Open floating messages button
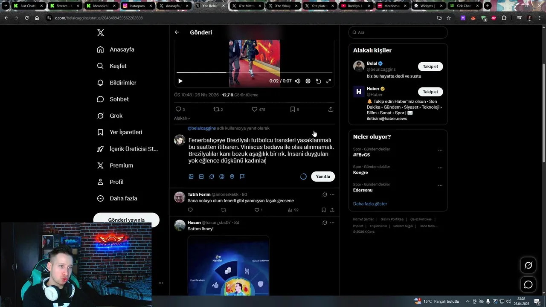 (528, 284)
